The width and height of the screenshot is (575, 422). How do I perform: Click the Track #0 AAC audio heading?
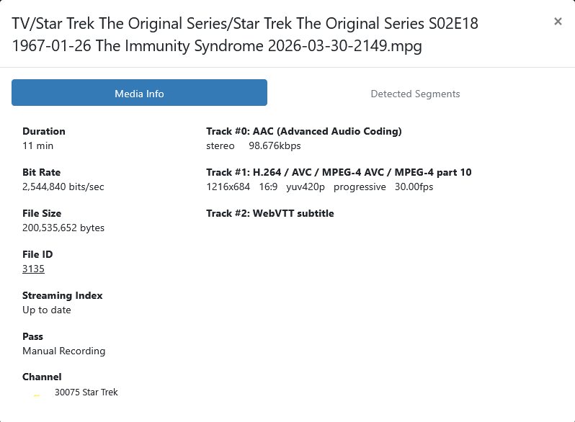tap(303, 131)
